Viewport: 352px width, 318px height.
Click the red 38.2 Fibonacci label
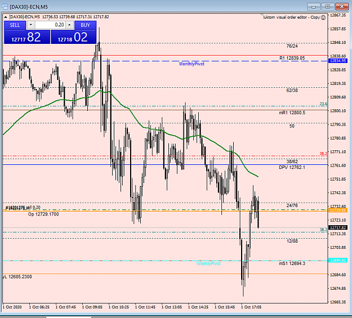click(323, 154)
